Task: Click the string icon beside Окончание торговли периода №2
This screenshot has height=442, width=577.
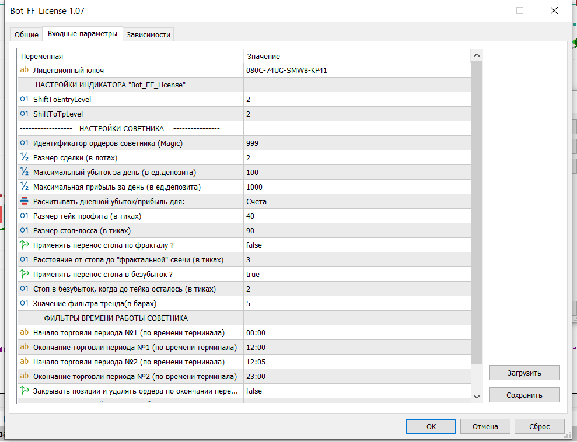Action: pos(25,376)
